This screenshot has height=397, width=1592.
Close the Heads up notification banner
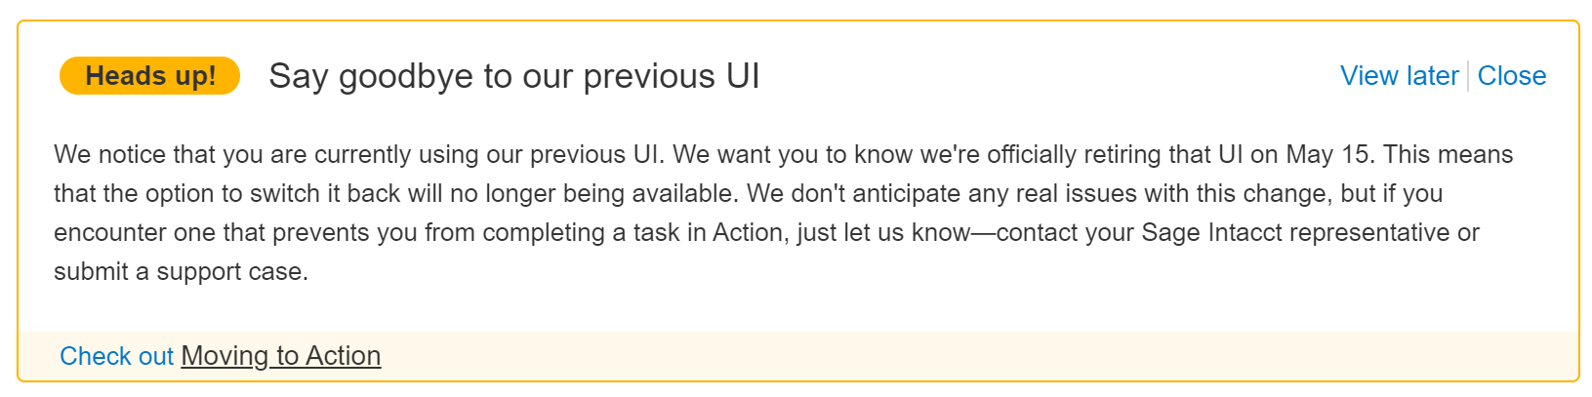(1511, 76)
